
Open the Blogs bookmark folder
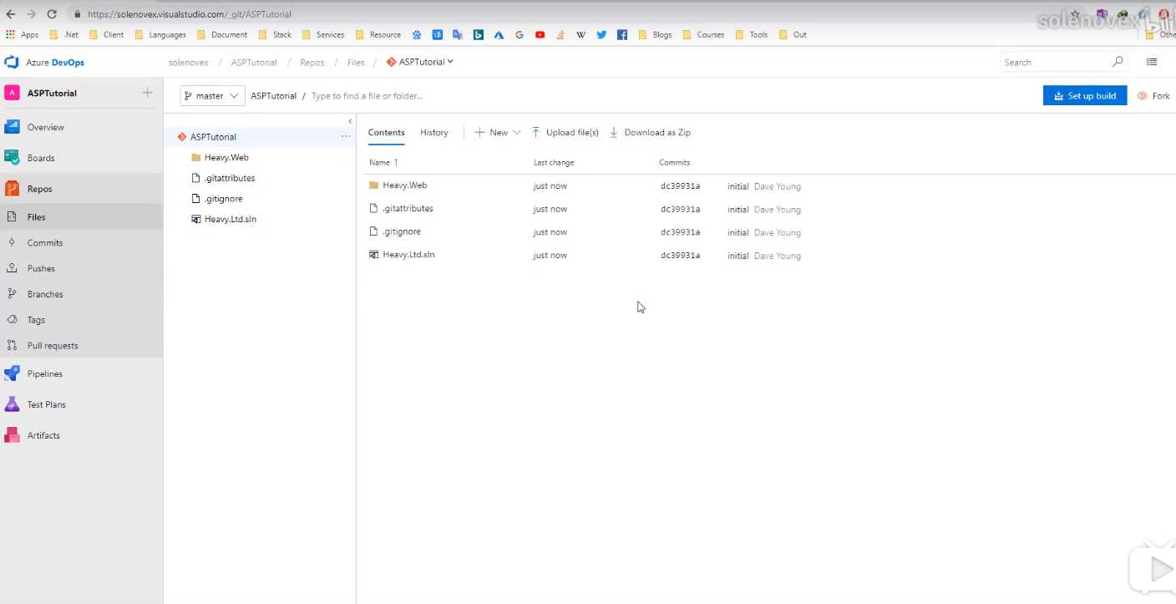655,34
